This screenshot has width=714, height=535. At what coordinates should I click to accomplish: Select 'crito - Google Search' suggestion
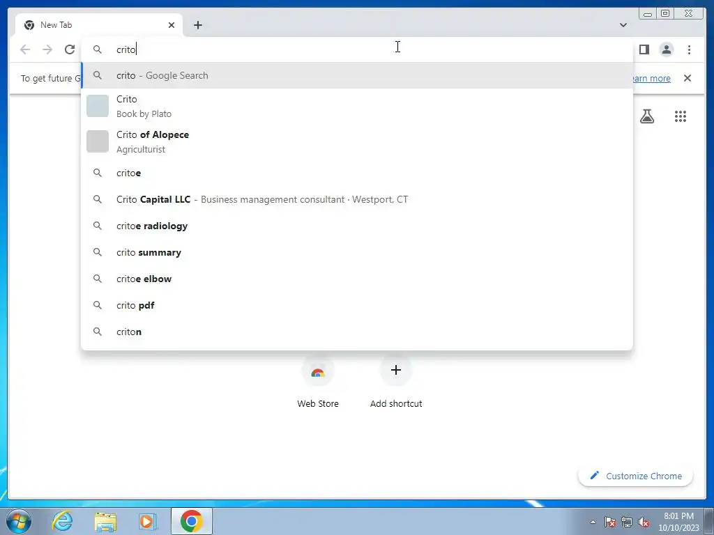pyautogui.click(x=357, y=75)
